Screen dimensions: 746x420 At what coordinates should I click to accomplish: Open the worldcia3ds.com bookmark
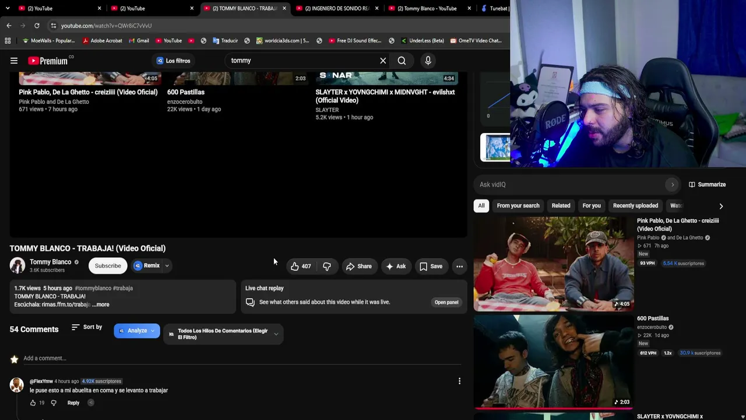click(281, 41)
